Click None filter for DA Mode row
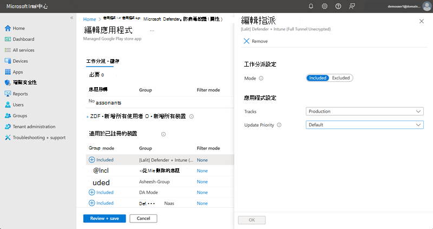The height and width of the screenshot is (229, 433). point(202,193)
